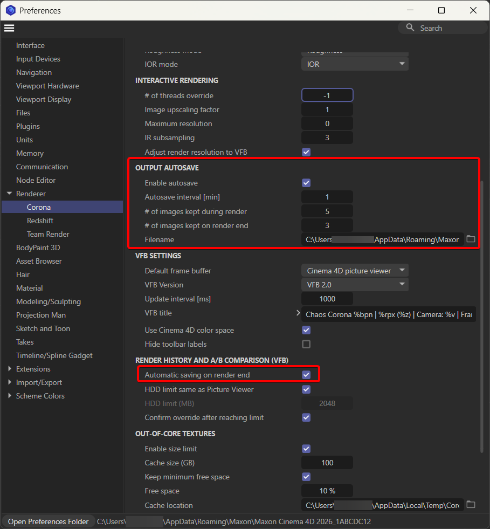
Task: Toggle Adjust render resolution to VFB
Action: pyautogui.click(x=306, y=152)
